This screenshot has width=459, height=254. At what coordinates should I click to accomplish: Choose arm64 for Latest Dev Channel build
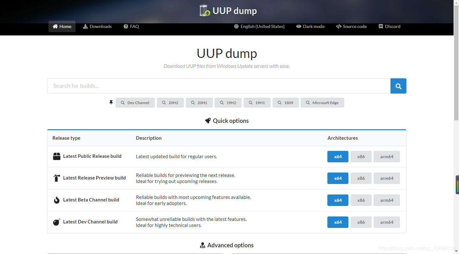tap(387, 222)
